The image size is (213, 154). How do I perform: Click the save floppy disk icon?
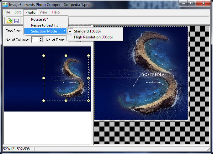[17, 21]
